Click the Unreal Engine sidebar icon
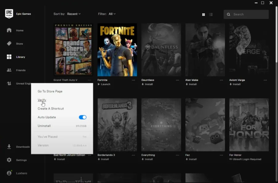The height and width of the screenshot is (183, 278). (x=9, y=83)
